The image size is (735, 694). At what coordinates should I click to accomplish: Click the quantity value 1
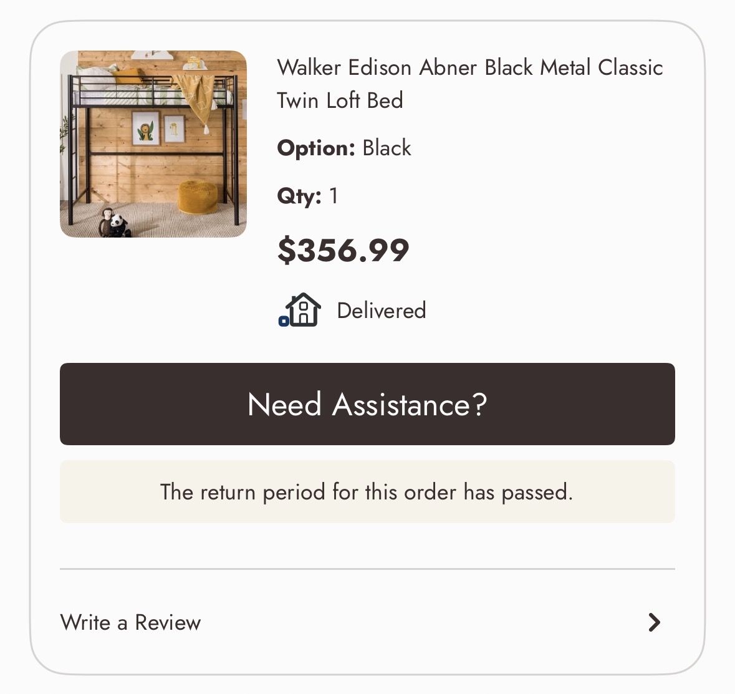click(334, 196)
